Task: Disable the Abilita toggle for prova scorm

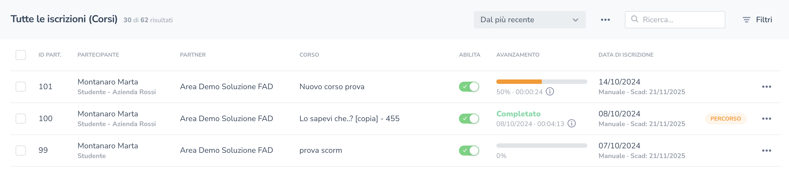Action: [468, 151]
